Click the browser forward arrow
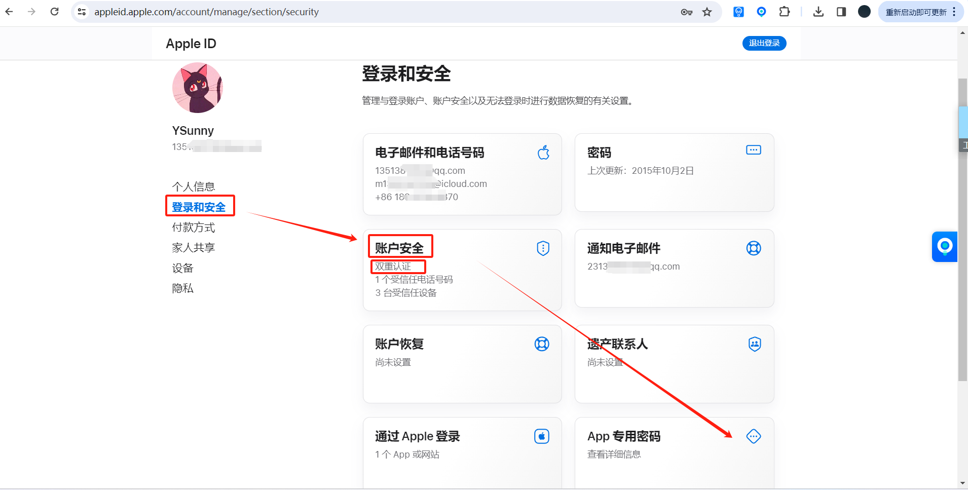This screenshot has height=490, width=968. click(x=32, y=12)
